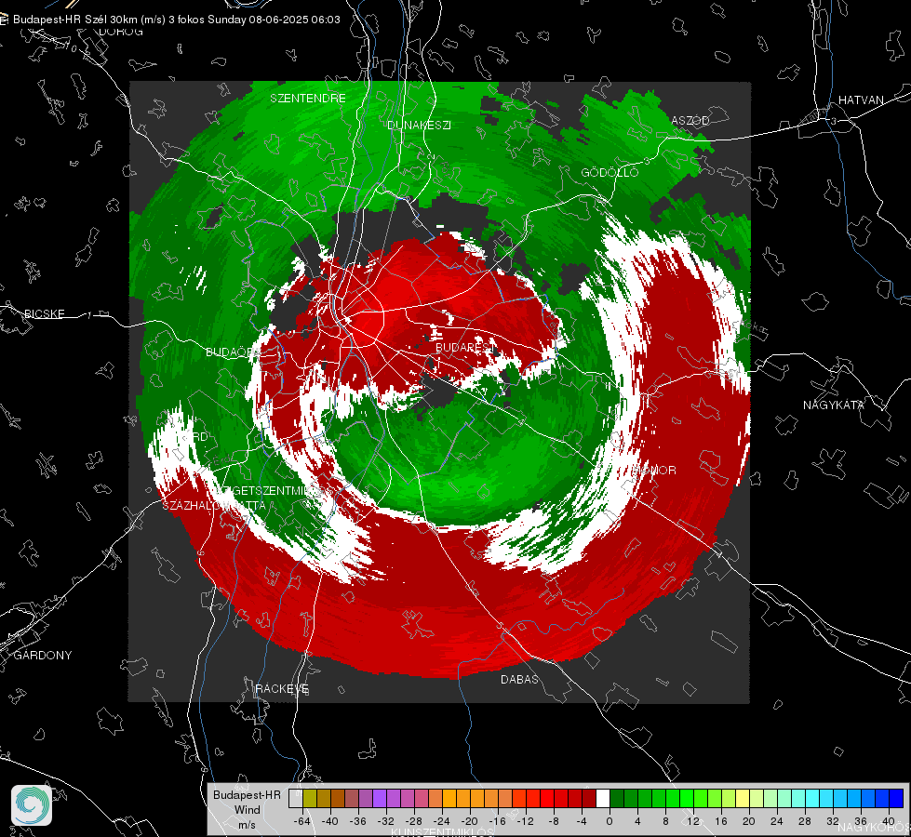
Task: Click the radar title 'Budapest-HR Szél 30km (m/s)'
Action: (89, 20)
